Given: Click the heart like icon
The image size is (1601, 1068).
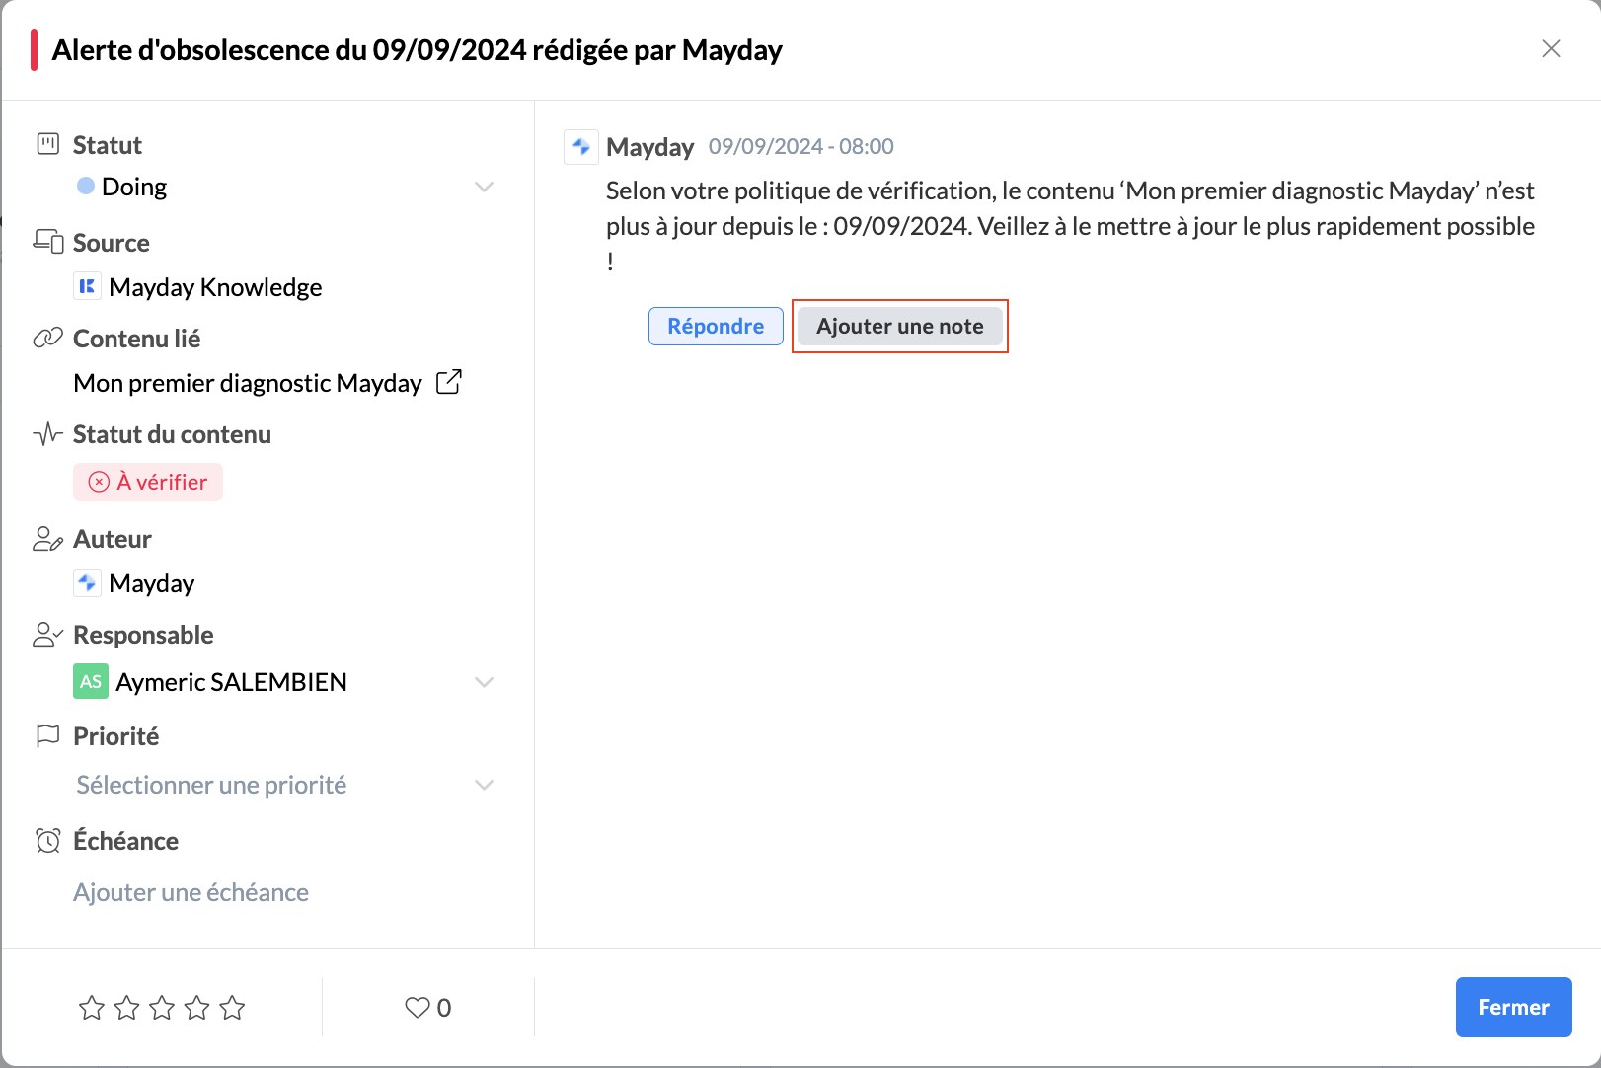Looking at the screenshot, I should pyautogui.click(x=418, y=1007).
